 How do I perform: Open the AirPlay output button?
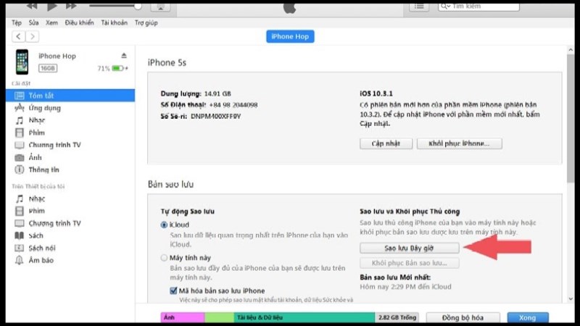pyautogui.click(x=160, y=7)
